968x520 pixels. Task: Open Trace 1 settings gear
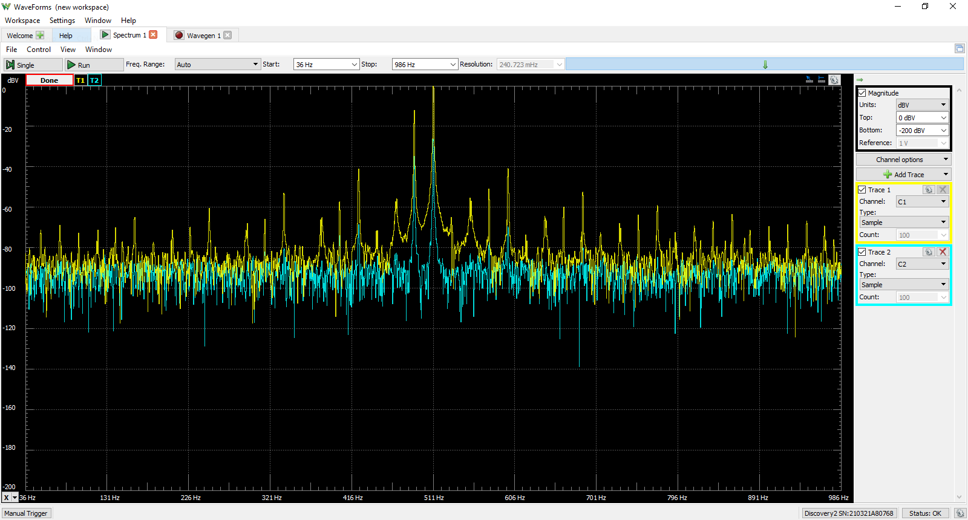[929, 190]
